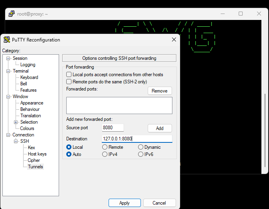Cancel the reconfiguration dialog

point(159,203)
